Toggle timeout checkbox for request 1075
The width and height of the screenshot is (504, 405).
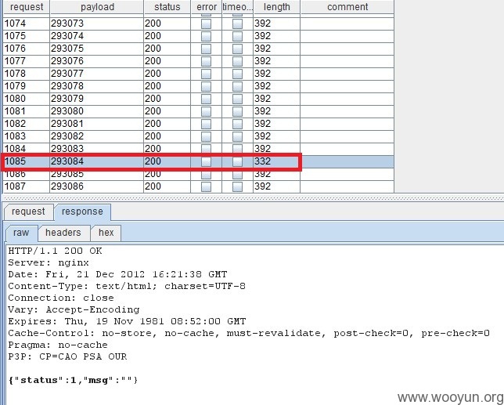tap(238, 36)
